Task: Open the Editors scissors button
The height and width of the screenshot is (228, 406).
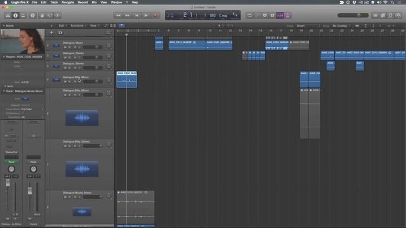Action: click(x=58, y=15)
